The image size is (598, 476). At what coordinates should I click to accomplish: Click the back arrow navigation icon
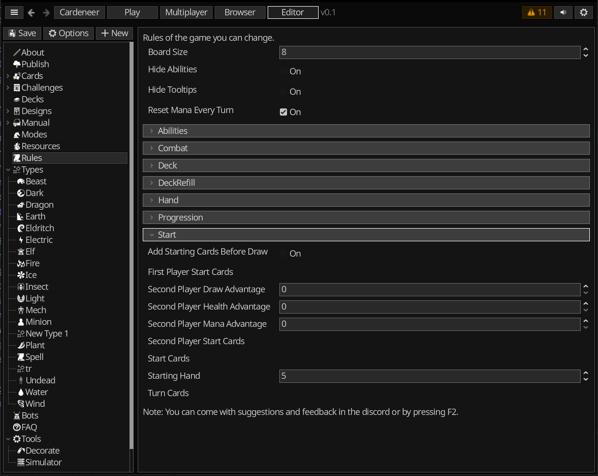(31, 13)
